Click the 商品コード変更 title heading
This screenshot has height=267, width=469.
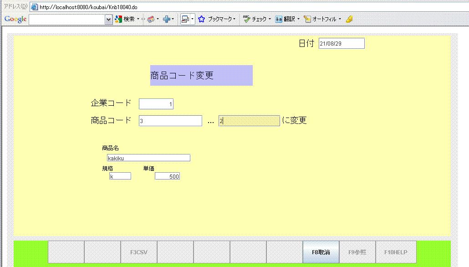pos(182,75)
